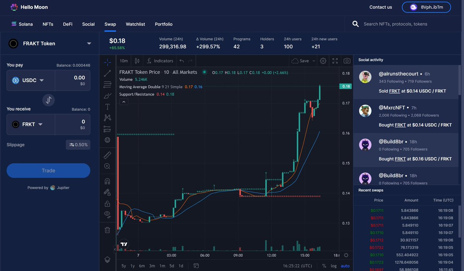Select the trend line drawing tool

(x=107, y=73)
